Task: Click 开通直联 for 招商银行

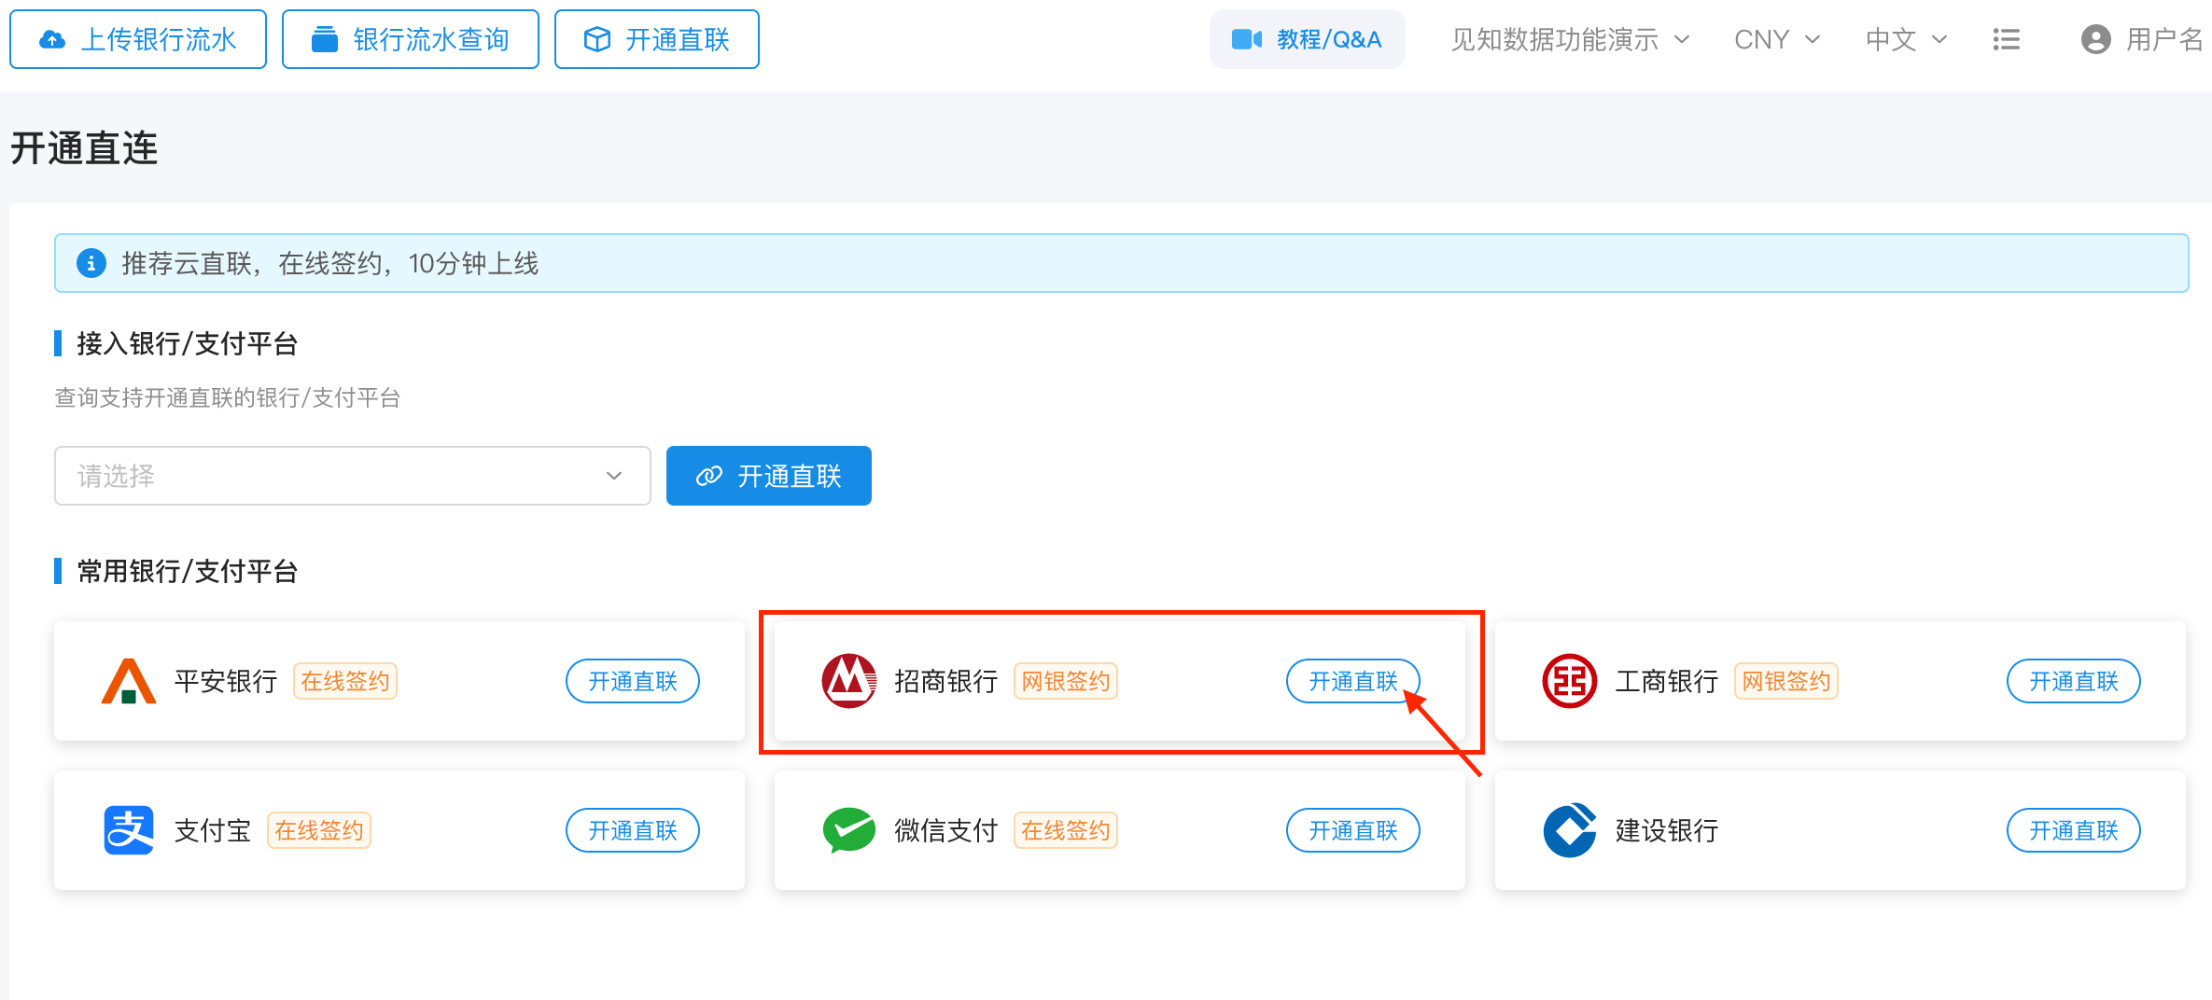Action: coord(1353,681)
